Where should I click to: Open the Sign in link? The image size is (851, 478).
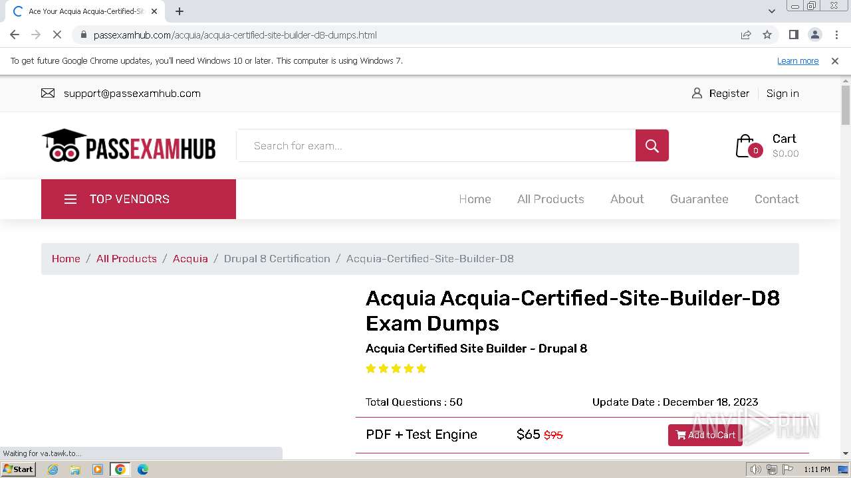[783, 94]
